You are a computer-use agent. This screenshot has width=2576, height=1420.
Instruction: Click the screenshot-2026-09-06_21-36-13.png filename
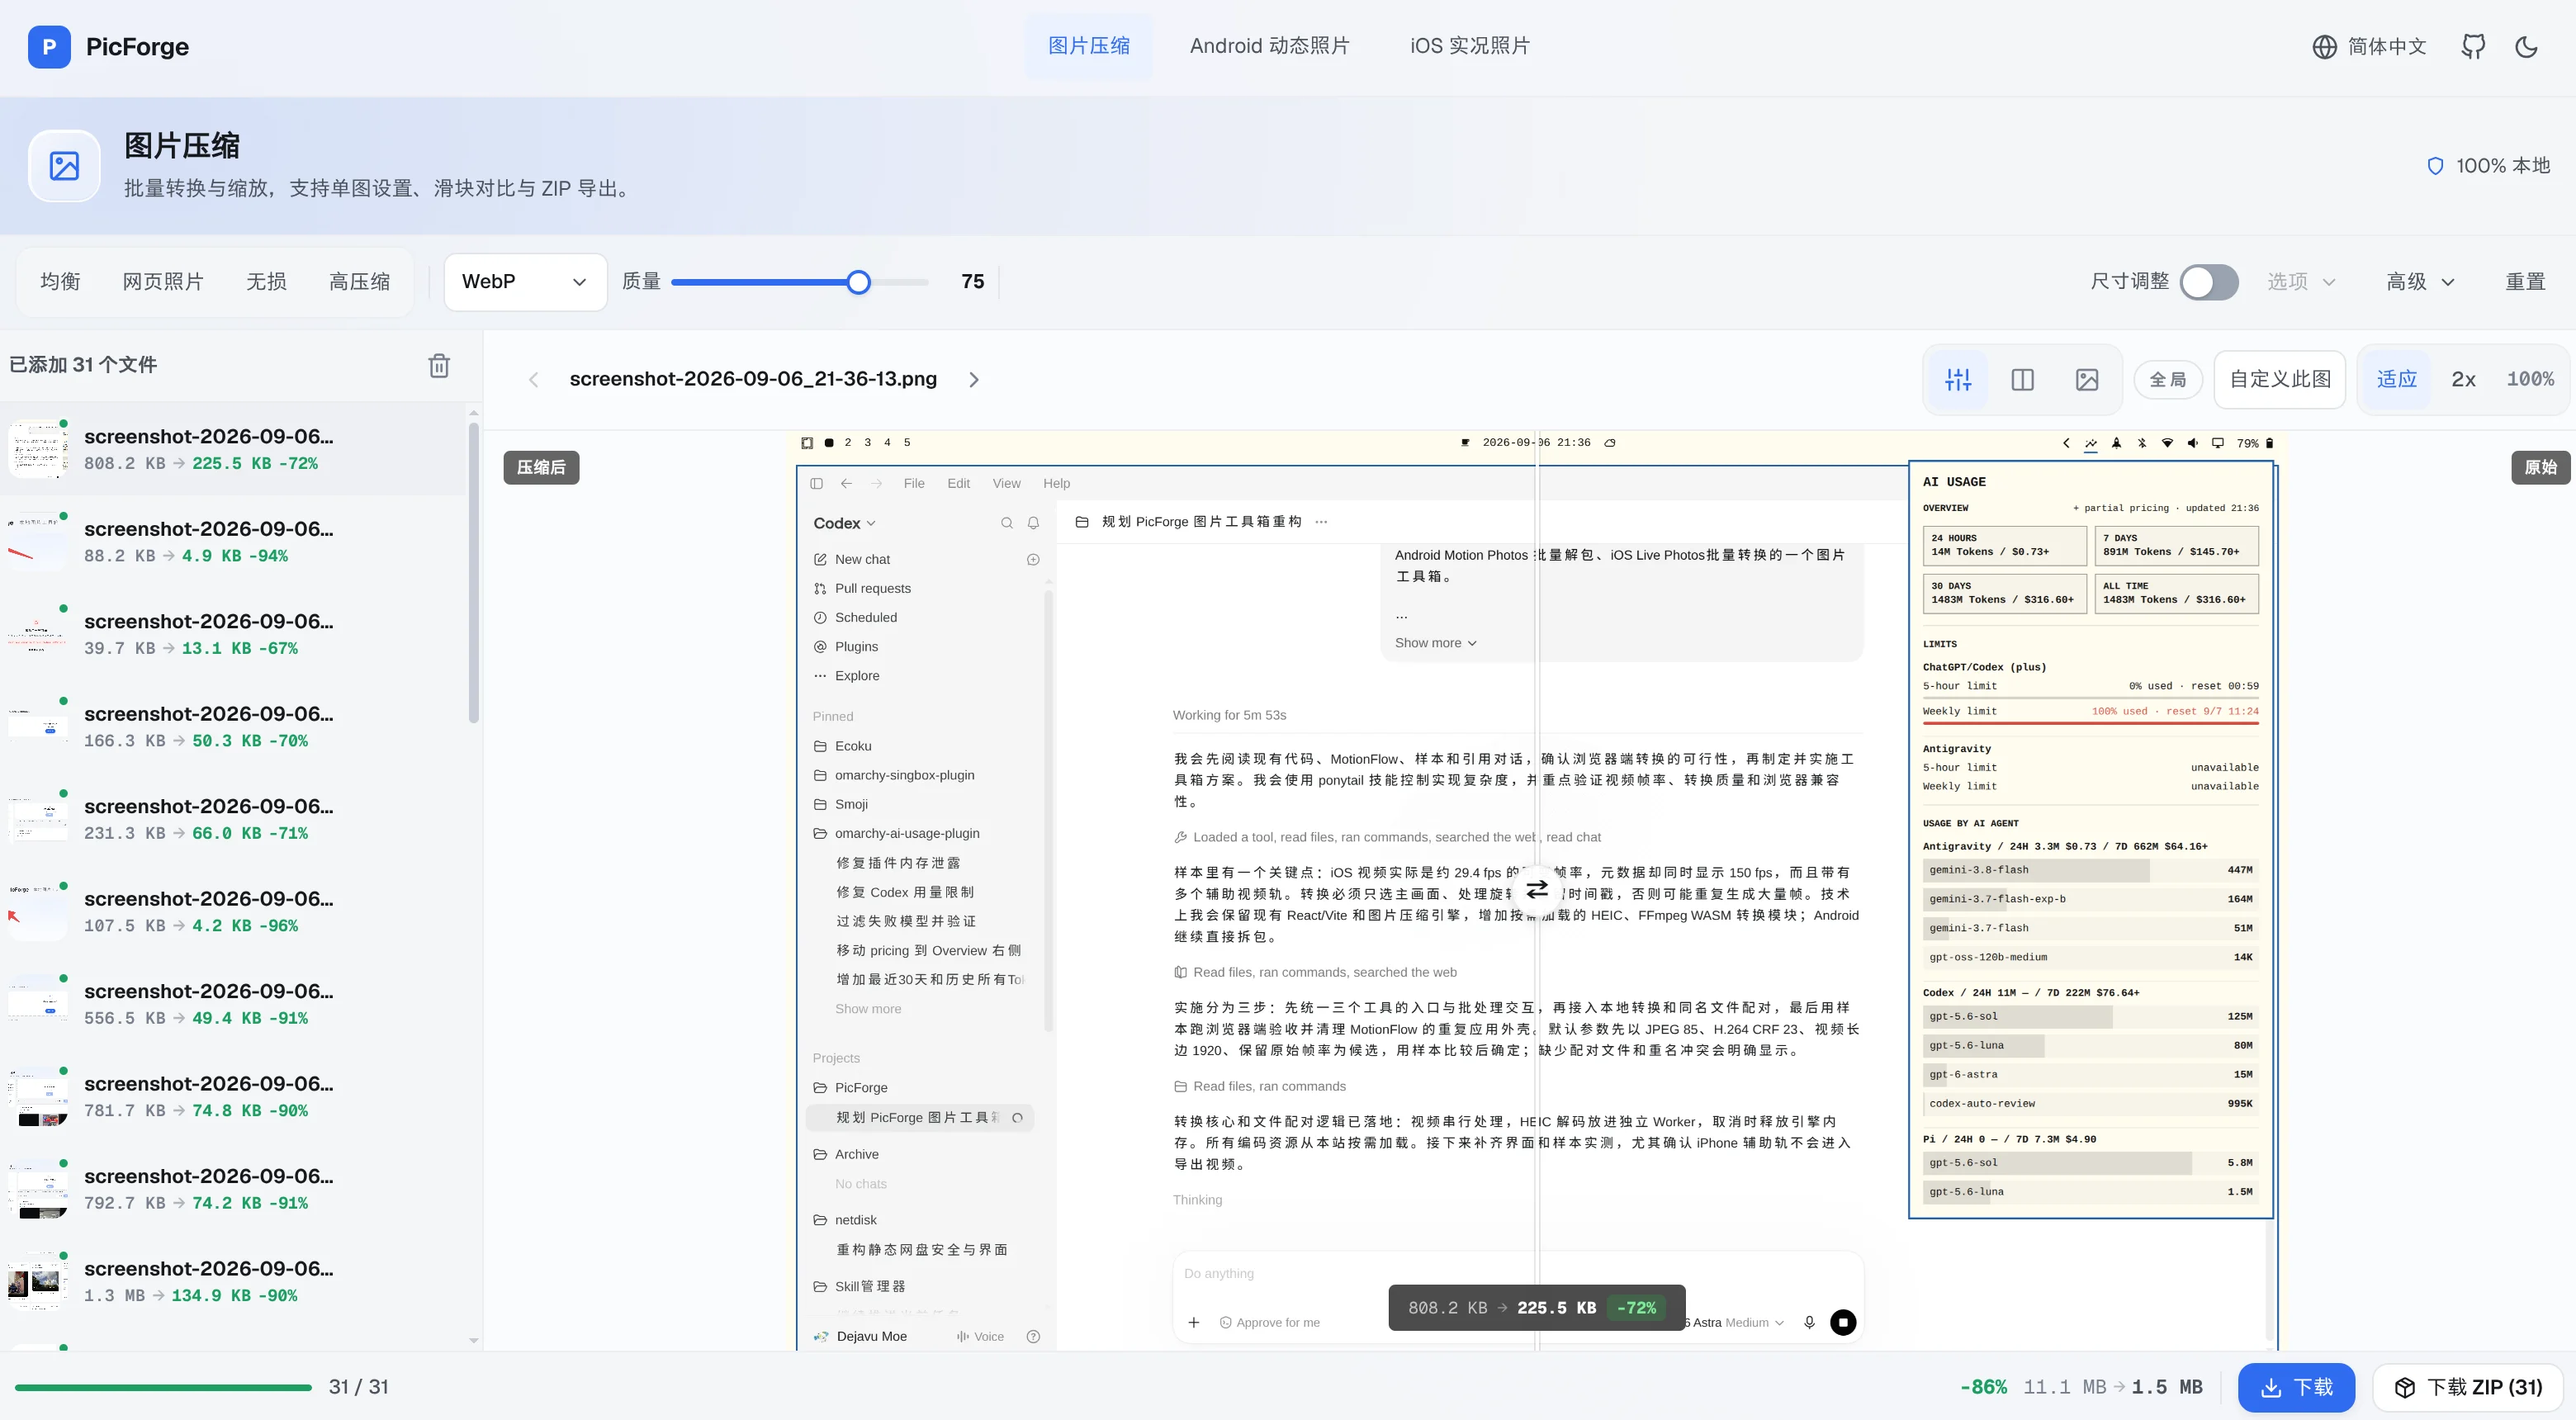pyautogui.click(x=753, y=379)
